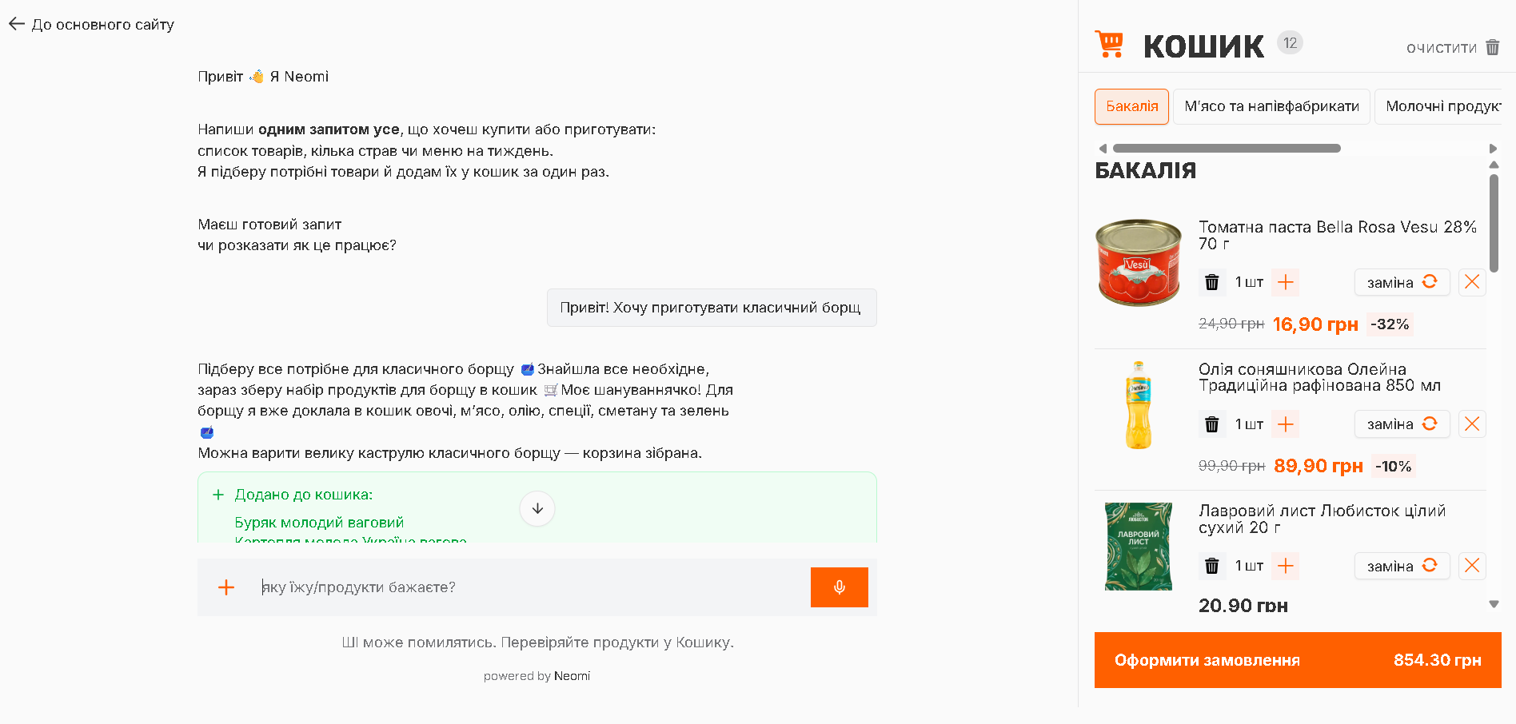
Task: Click trash icon for tomato paste Bella Rosa
Action: 1212,282
